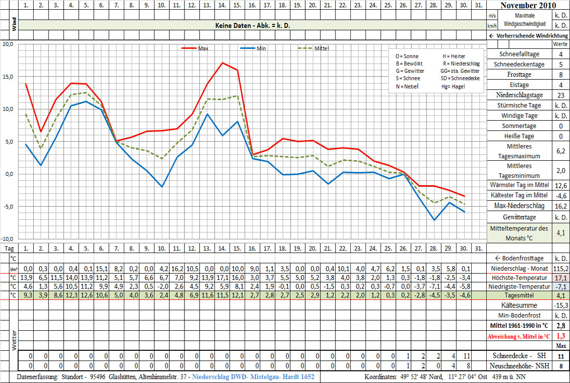Open the weather abbreviation legend box
Screen dimensions: 570x383
[x=435, y=71]
